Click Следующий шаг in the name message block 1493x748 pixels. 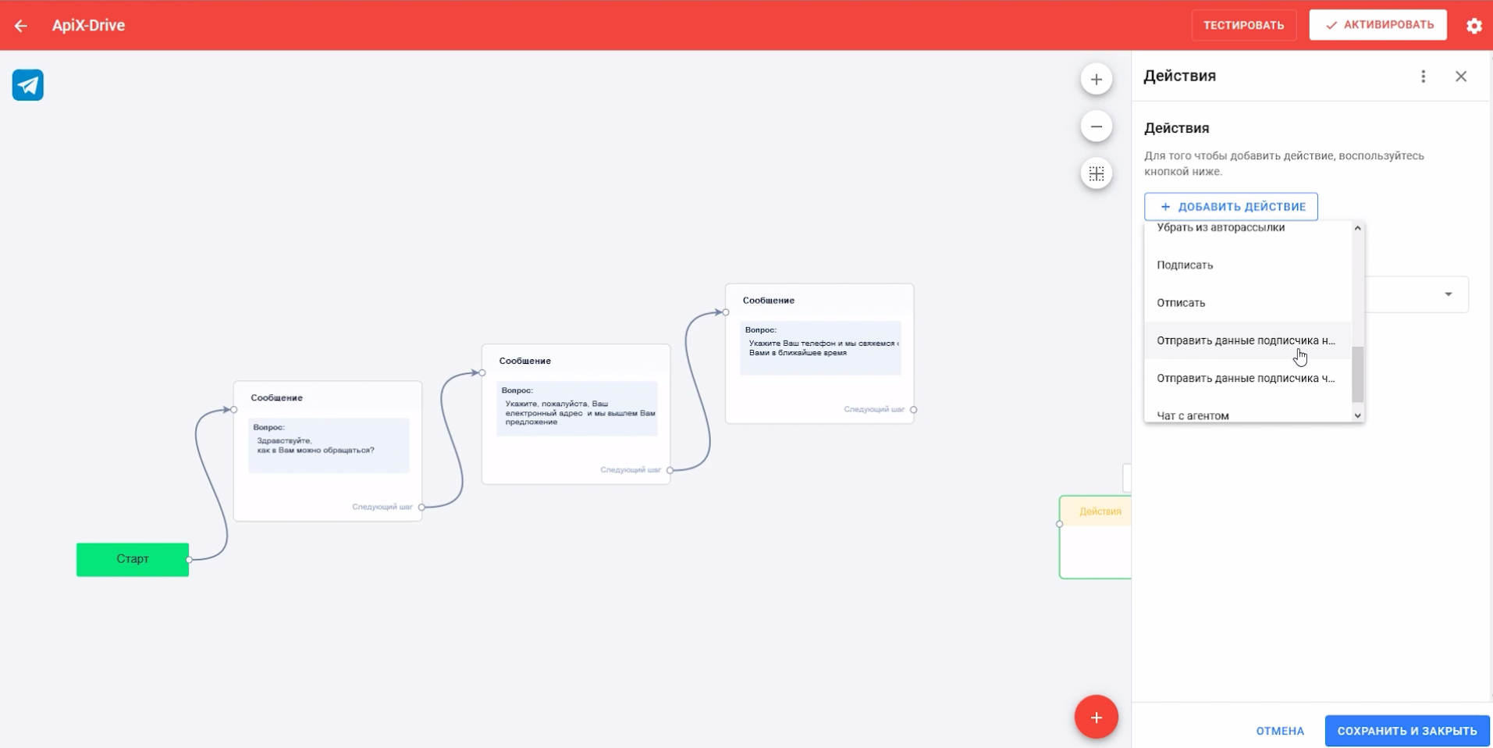(382, 507)
